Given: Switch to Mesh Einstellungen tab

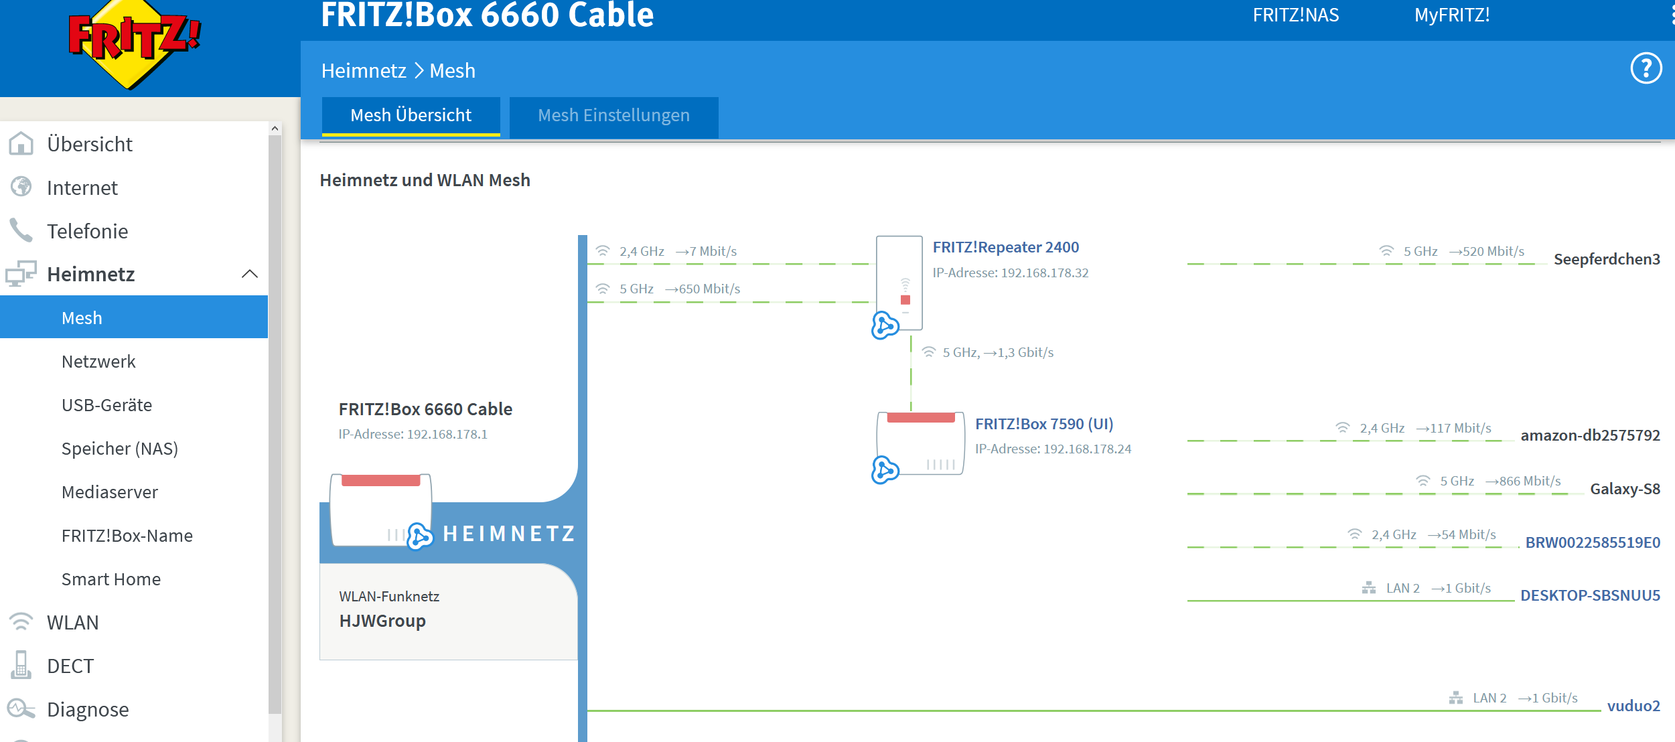Looking at the screenshot, I should (x=613, y=115).
